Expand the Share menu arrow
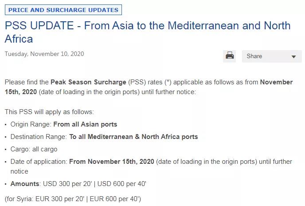Viewport: 305px width, 206px height. 293,57
